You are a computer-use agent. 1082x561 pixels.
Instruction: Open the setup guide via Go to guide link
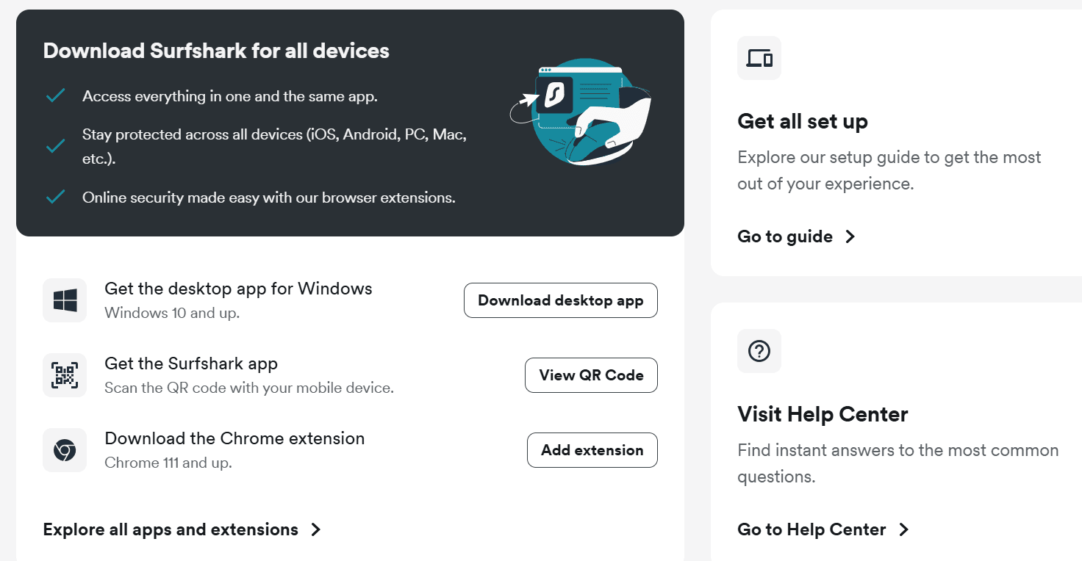point(784,236)
